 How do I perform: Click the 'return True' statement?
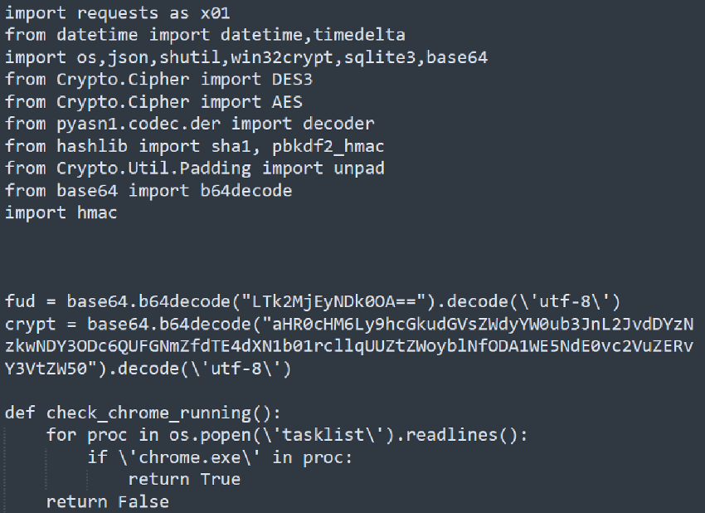[x=184, y=480]
